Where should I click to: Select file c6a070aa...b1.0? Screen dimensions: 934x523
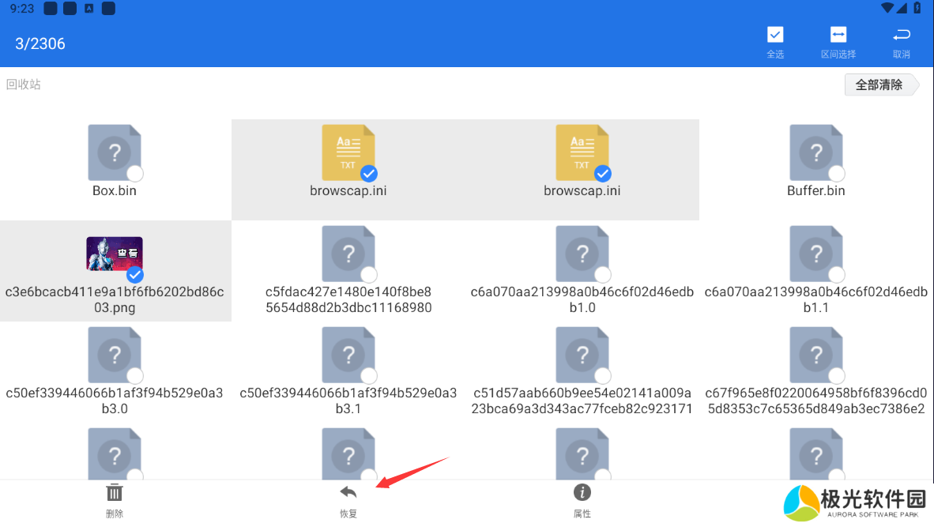coord(582,253)
